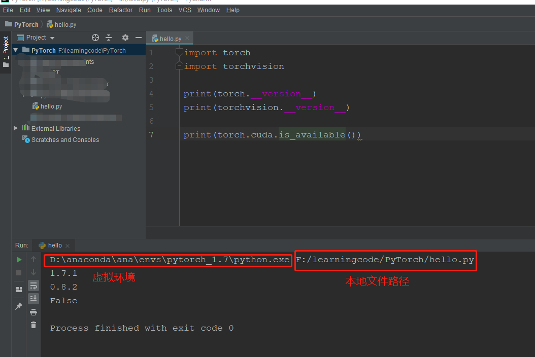Click the print(torchvision.__version__) code line
The height and width of the screenshot is (357, 535).
[266, 108]
